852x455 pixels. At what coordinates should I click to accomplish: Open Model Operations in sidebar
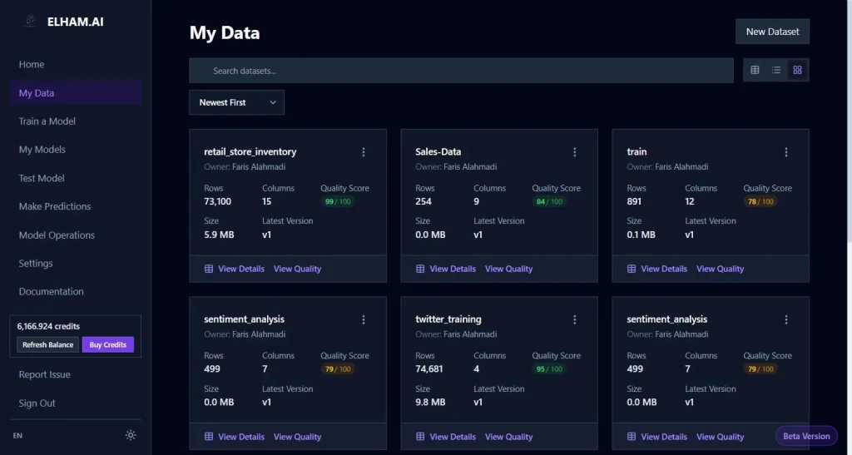coord(57,235)
